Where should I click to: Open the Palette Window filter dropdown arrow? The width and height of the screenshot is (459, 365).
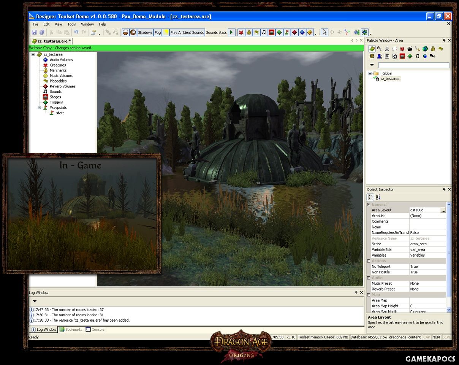point(372,65)
